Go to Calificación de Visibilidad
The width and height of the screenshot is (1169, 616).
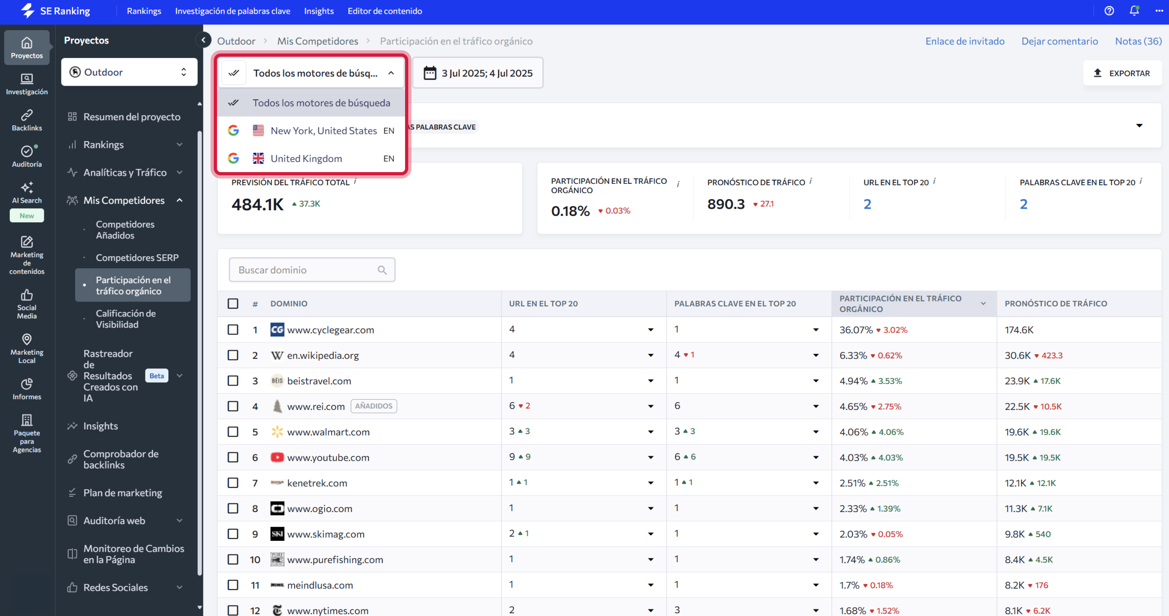[x=125, y=319]
